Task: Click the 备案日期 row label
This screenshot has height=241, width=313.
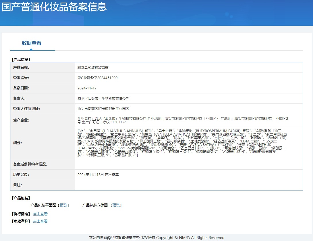Action: (x=21, y=88)
